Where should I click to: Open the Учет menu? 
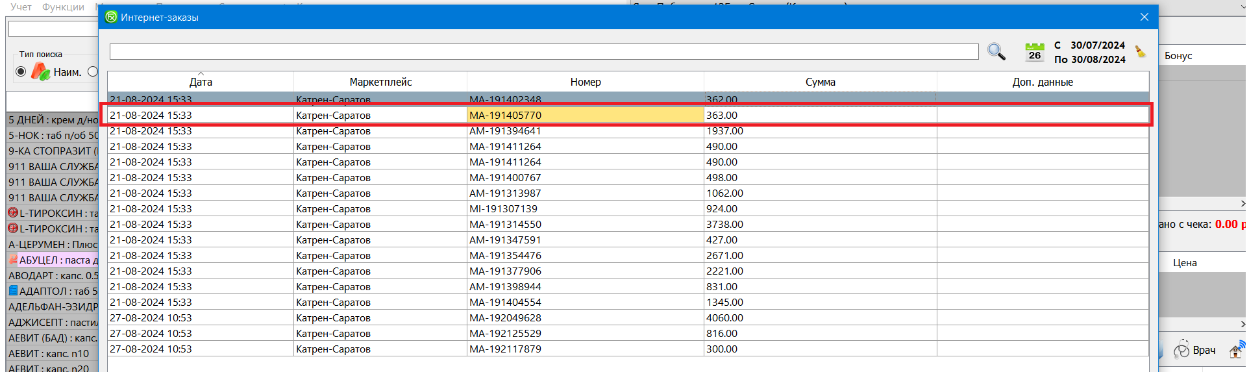click(x=21, y=6)
